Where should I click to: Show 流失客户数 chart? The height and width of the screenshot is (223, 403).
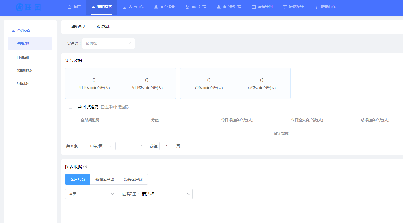click(x=133, y=179)
